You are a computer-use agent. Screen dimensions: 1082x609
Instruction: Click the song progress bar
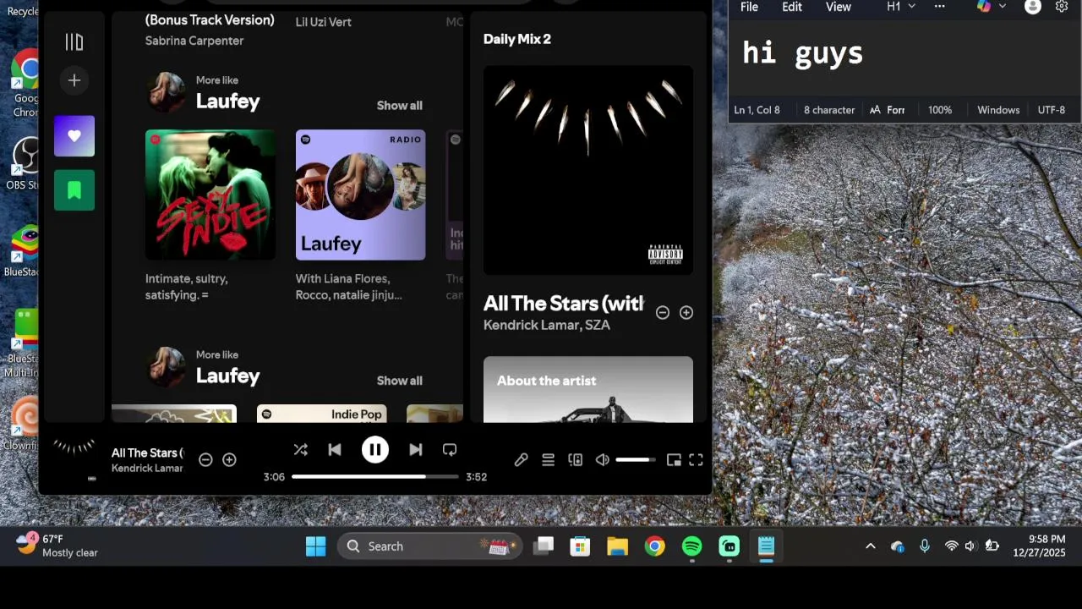375,477
